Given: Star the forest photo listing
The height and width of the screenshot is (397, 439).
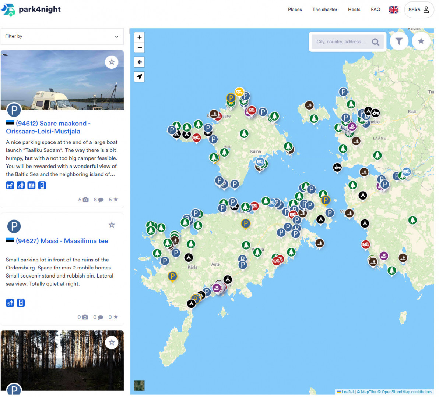Looking at the screenshot, I should tap(112, 343).
